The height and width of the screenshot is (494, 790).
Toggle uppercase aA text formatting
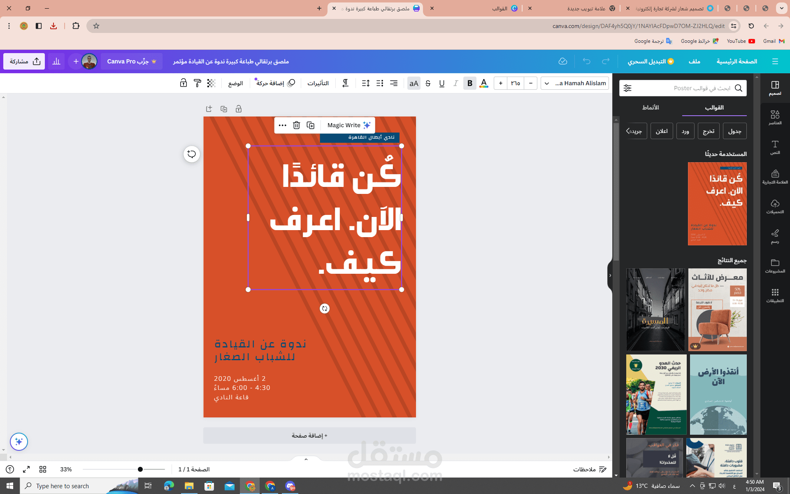414,83
